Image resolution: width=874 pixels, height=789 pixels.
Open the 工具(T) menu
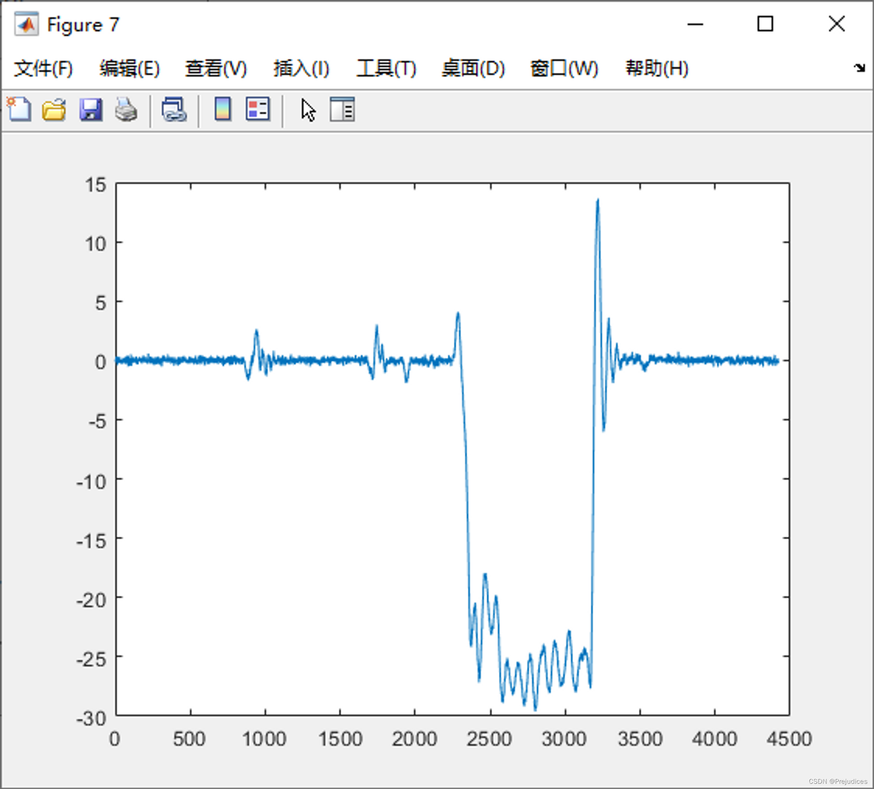click(386, 69)
